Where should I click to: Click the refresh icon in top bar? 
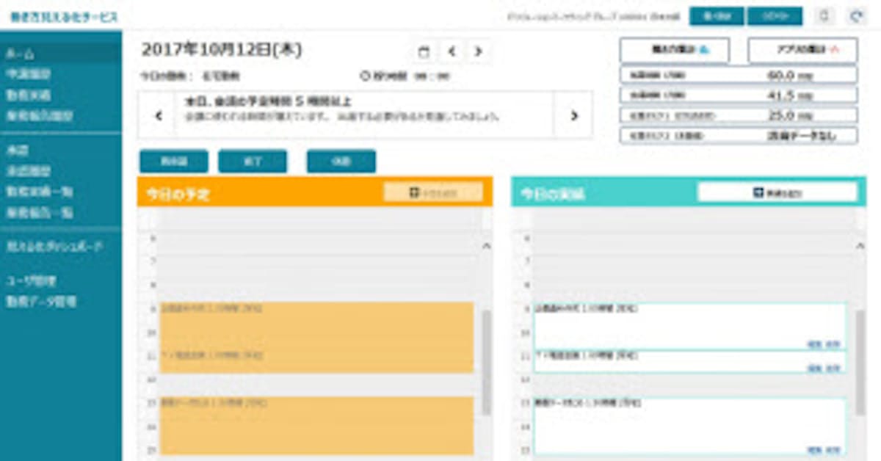point(856,16)
